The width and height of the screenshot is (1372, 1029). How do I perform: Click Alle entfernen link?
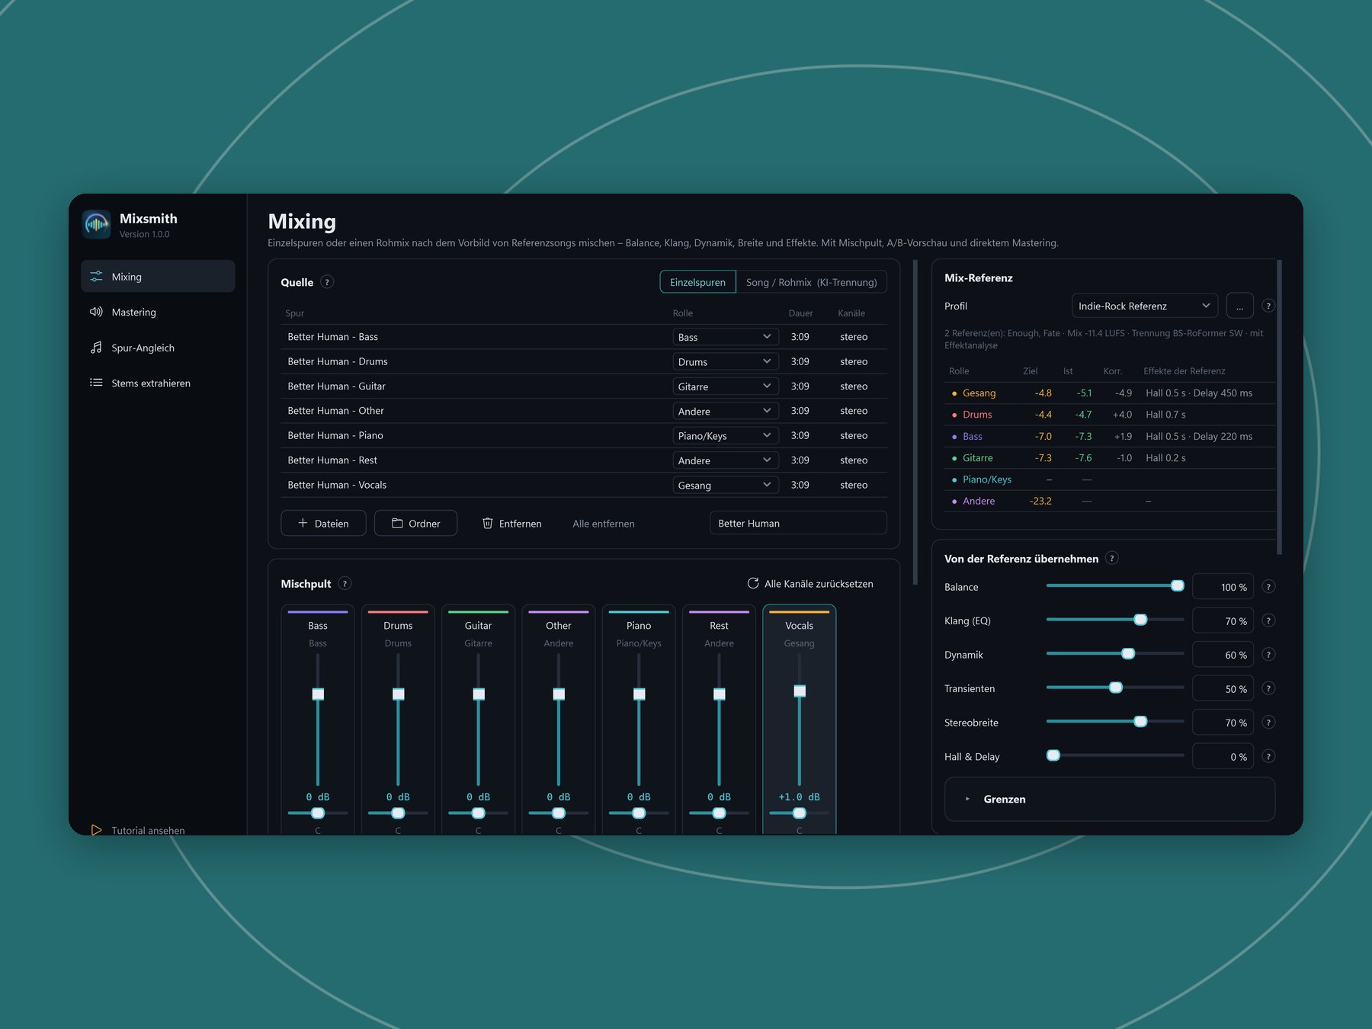[x=604, y=524]
